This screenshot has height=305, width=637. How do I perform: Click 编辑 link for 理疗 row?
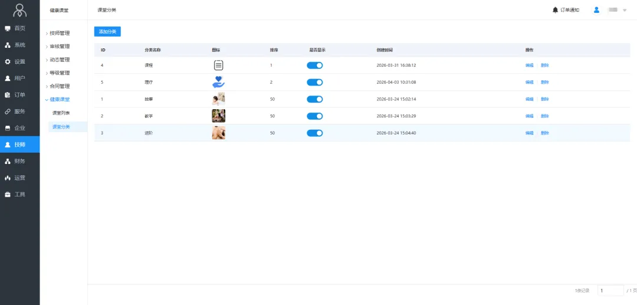529,83
